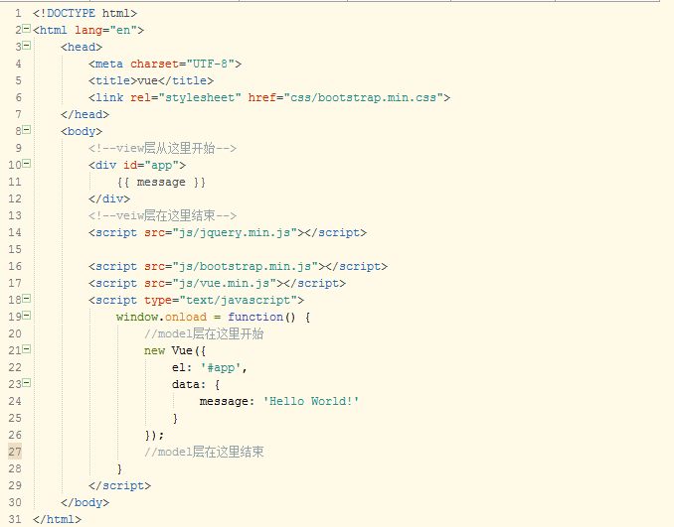Image resolution: width=674 pixels, height=527 pixels.
Task: Collapse the data object fold at line 23
Action: point(26,383)
